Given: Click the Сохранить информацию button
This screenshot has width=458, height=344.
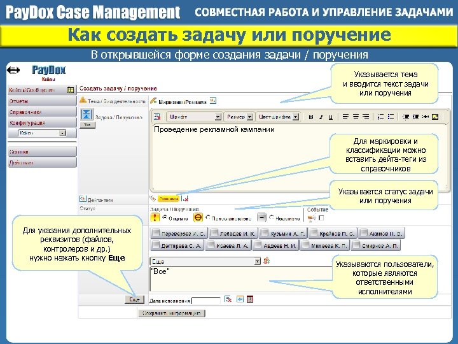Looking at the screenshot, I should click(x=172, y=313).
